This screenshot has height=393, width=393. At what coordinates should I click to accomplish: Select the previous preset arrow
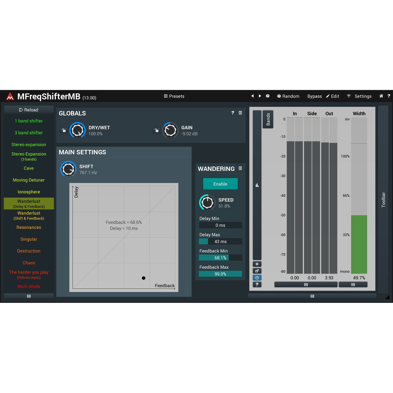(252, 96)
